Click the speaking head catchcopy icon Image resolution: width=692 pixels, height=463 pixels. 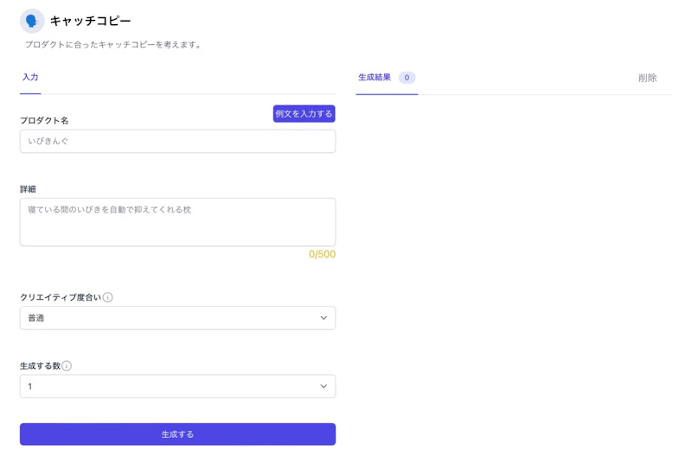[x=32, y=21]
